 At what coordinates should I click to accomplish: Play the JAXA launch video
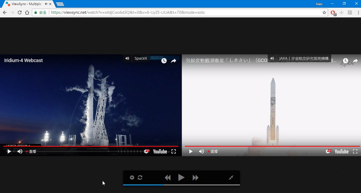[x=191, y=152]
